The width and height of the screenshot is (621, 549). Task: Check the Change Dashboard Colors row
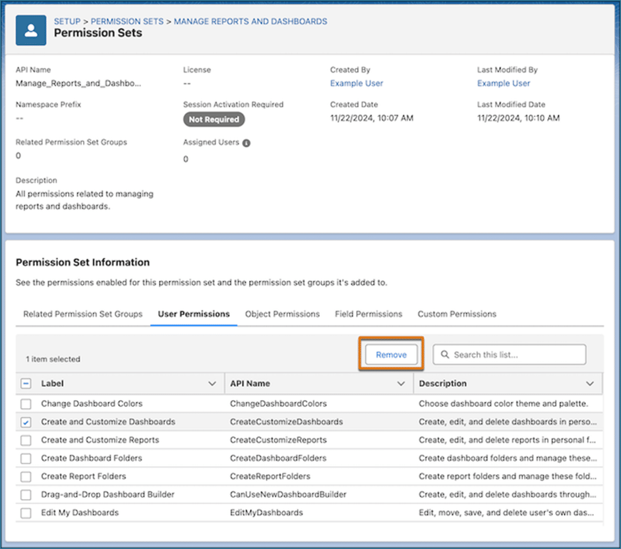click(x=26, y=404)
